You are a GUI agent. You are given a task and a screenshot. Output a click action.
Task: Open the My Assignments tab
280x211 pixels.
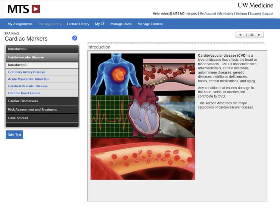click(x=20, y=24)
